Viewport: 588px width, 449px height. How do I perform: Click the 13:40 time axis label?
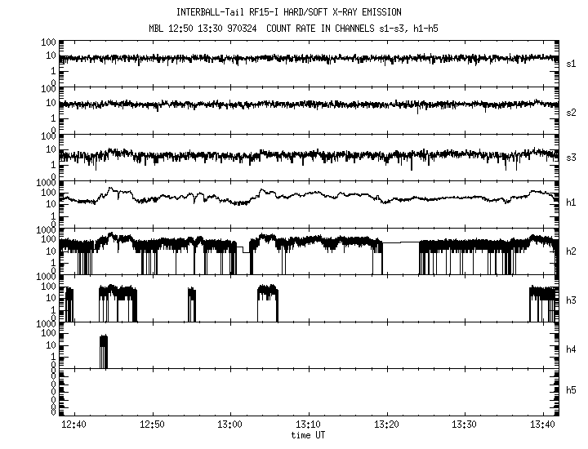click(x=541, y=425)
